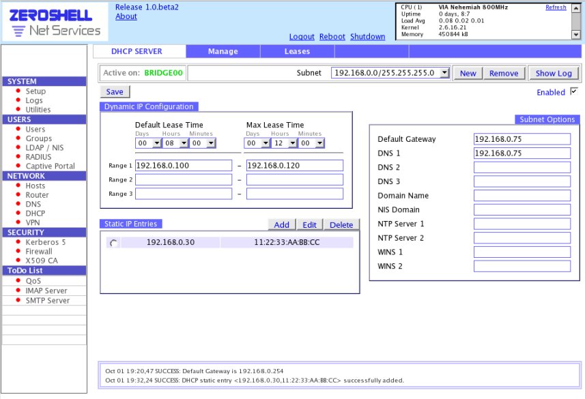The width and height of the screenshot is (585, 399).
Task: Focus the Range 3 end address field
Action: coord(295,194)
